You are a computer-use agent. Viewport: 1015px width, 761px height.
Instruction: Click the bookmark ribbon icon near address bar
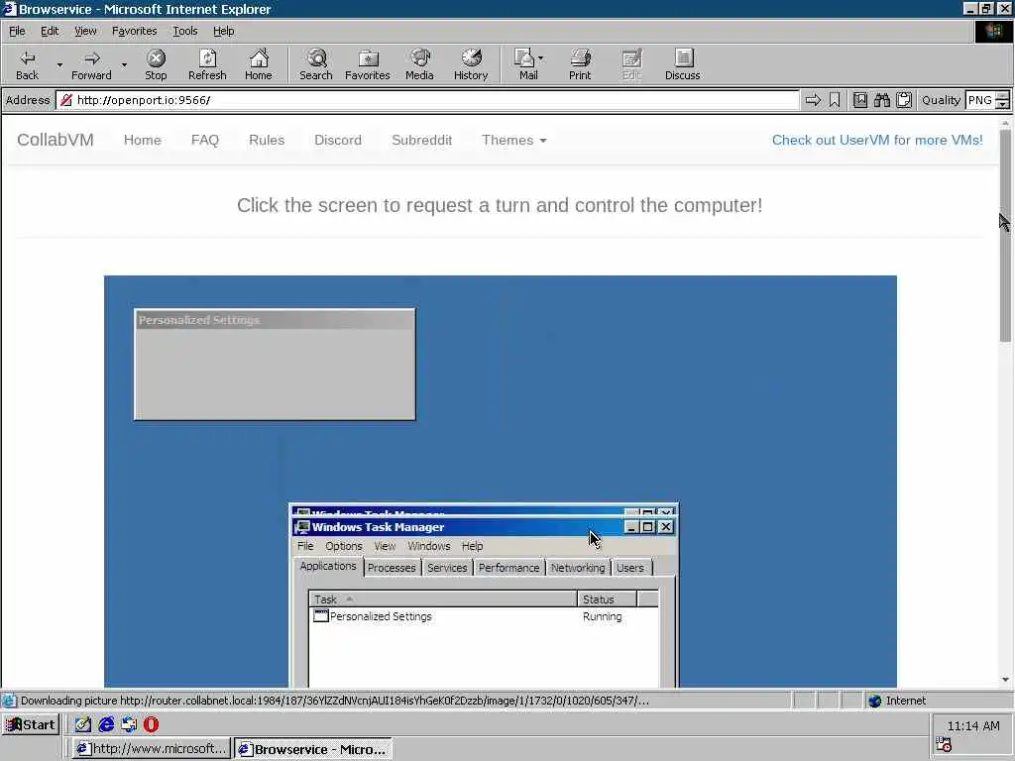point(835,100)
